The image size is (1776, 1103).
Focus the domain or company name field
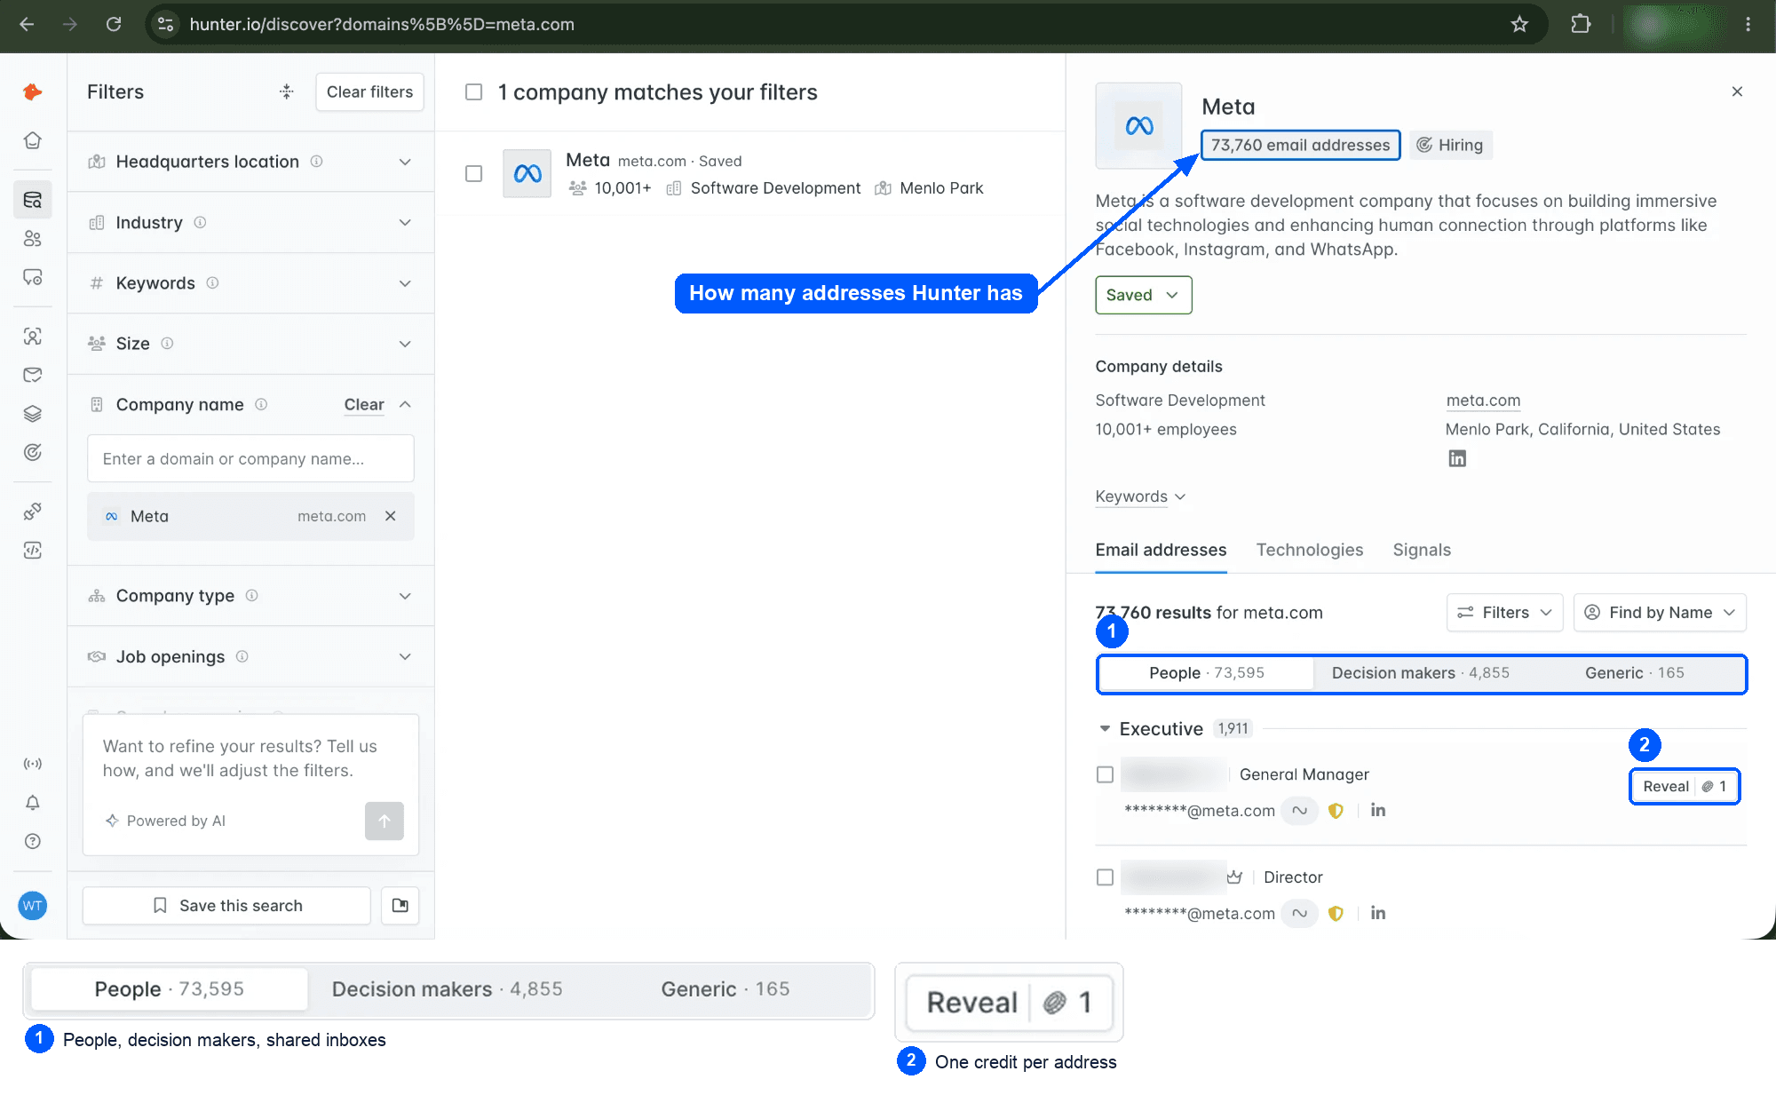pos(250,458)
